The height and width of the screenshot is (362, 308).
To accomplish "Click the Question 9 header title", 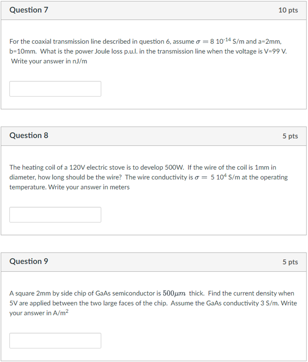I will coord(29,261).
